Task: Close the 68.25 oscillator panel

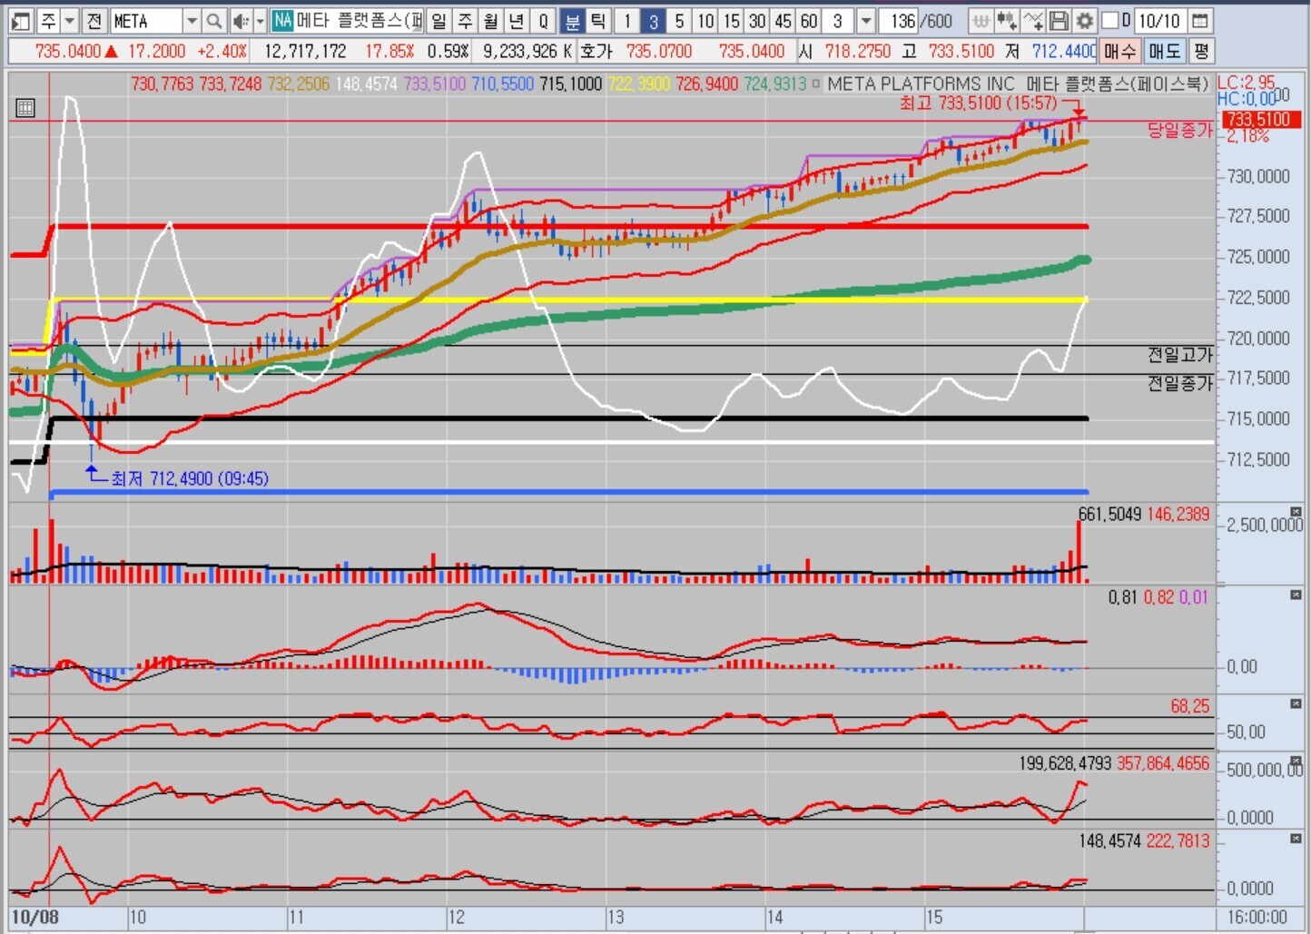Action: click(x=1296, y=703)
